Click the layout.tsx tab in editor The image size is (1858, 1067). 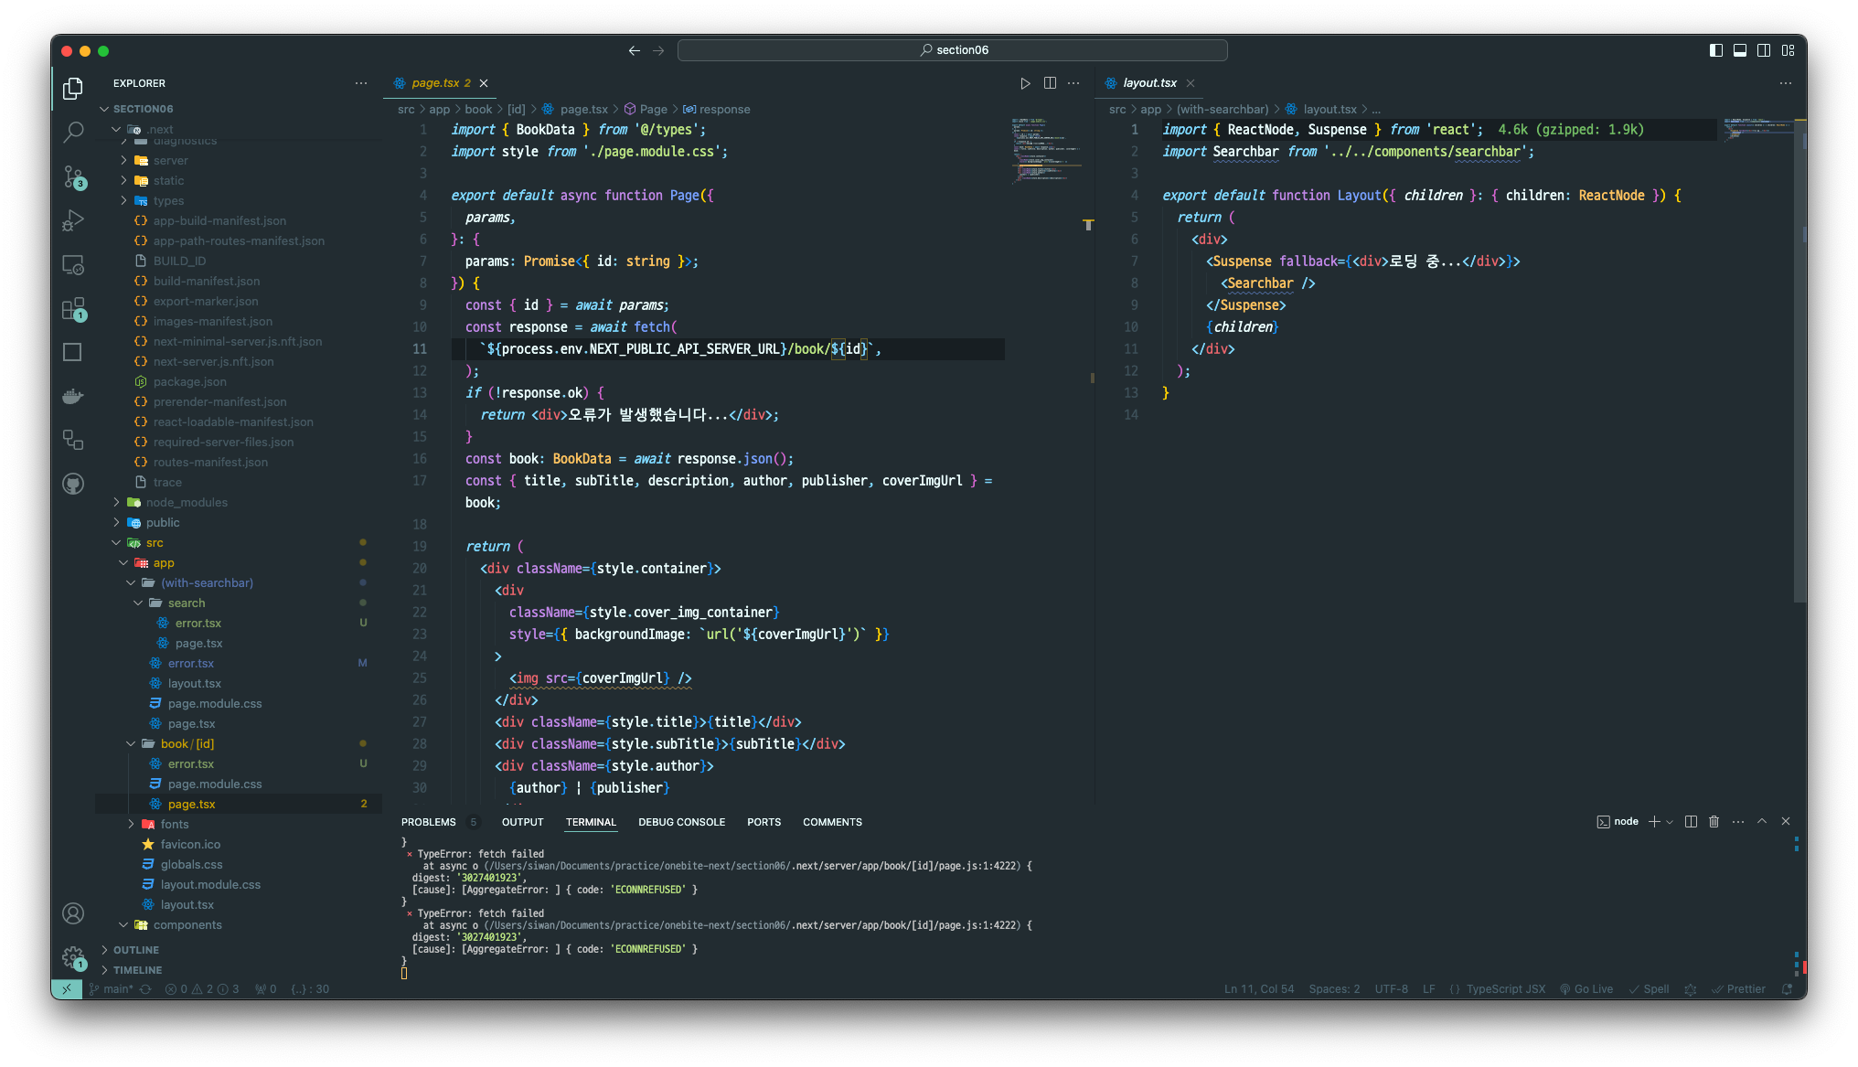[x=1148, y=83]
